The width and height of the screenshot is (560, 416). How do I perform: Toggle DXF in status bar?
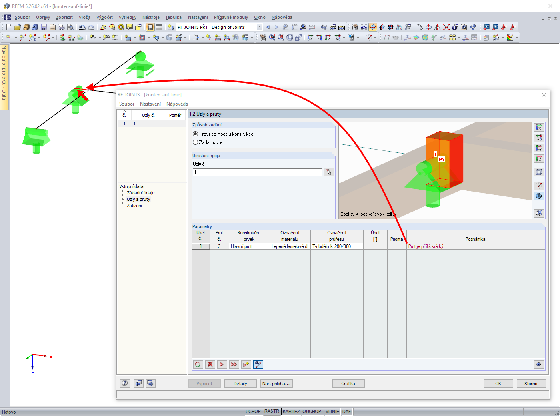coord(347,412)
